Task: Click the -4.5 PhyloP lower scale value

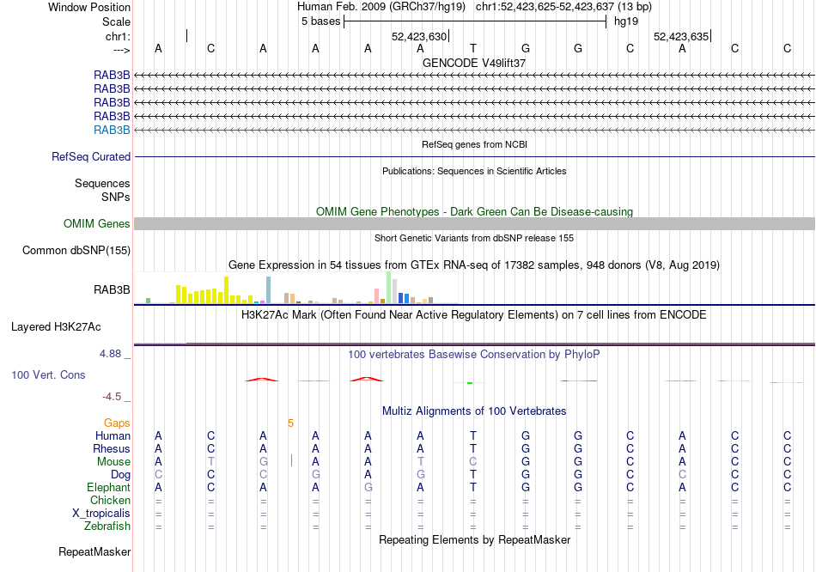Action: 112,397
